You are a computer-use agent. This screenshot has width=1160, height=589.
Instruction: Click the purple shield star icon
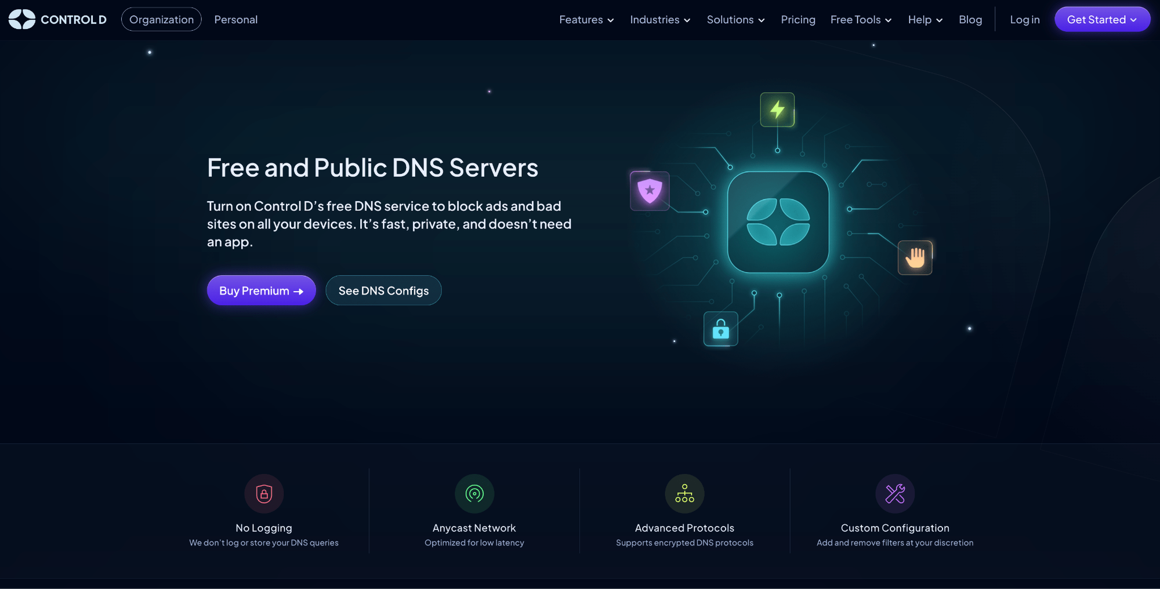pyautogui.click(x=650, y=191)
